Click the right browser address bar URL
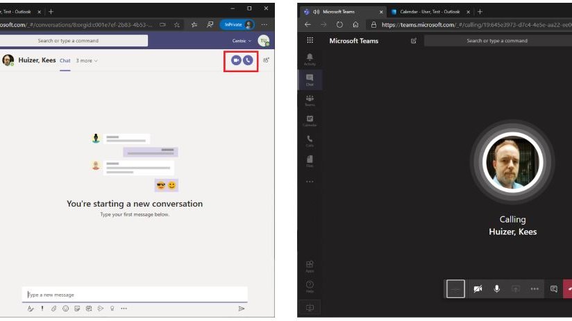This screenshot has height=321, width=572. click(x=476, y=25)
